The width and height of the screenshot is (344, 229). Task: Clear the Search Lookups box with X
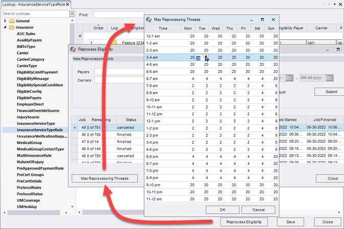click(72, 14)
